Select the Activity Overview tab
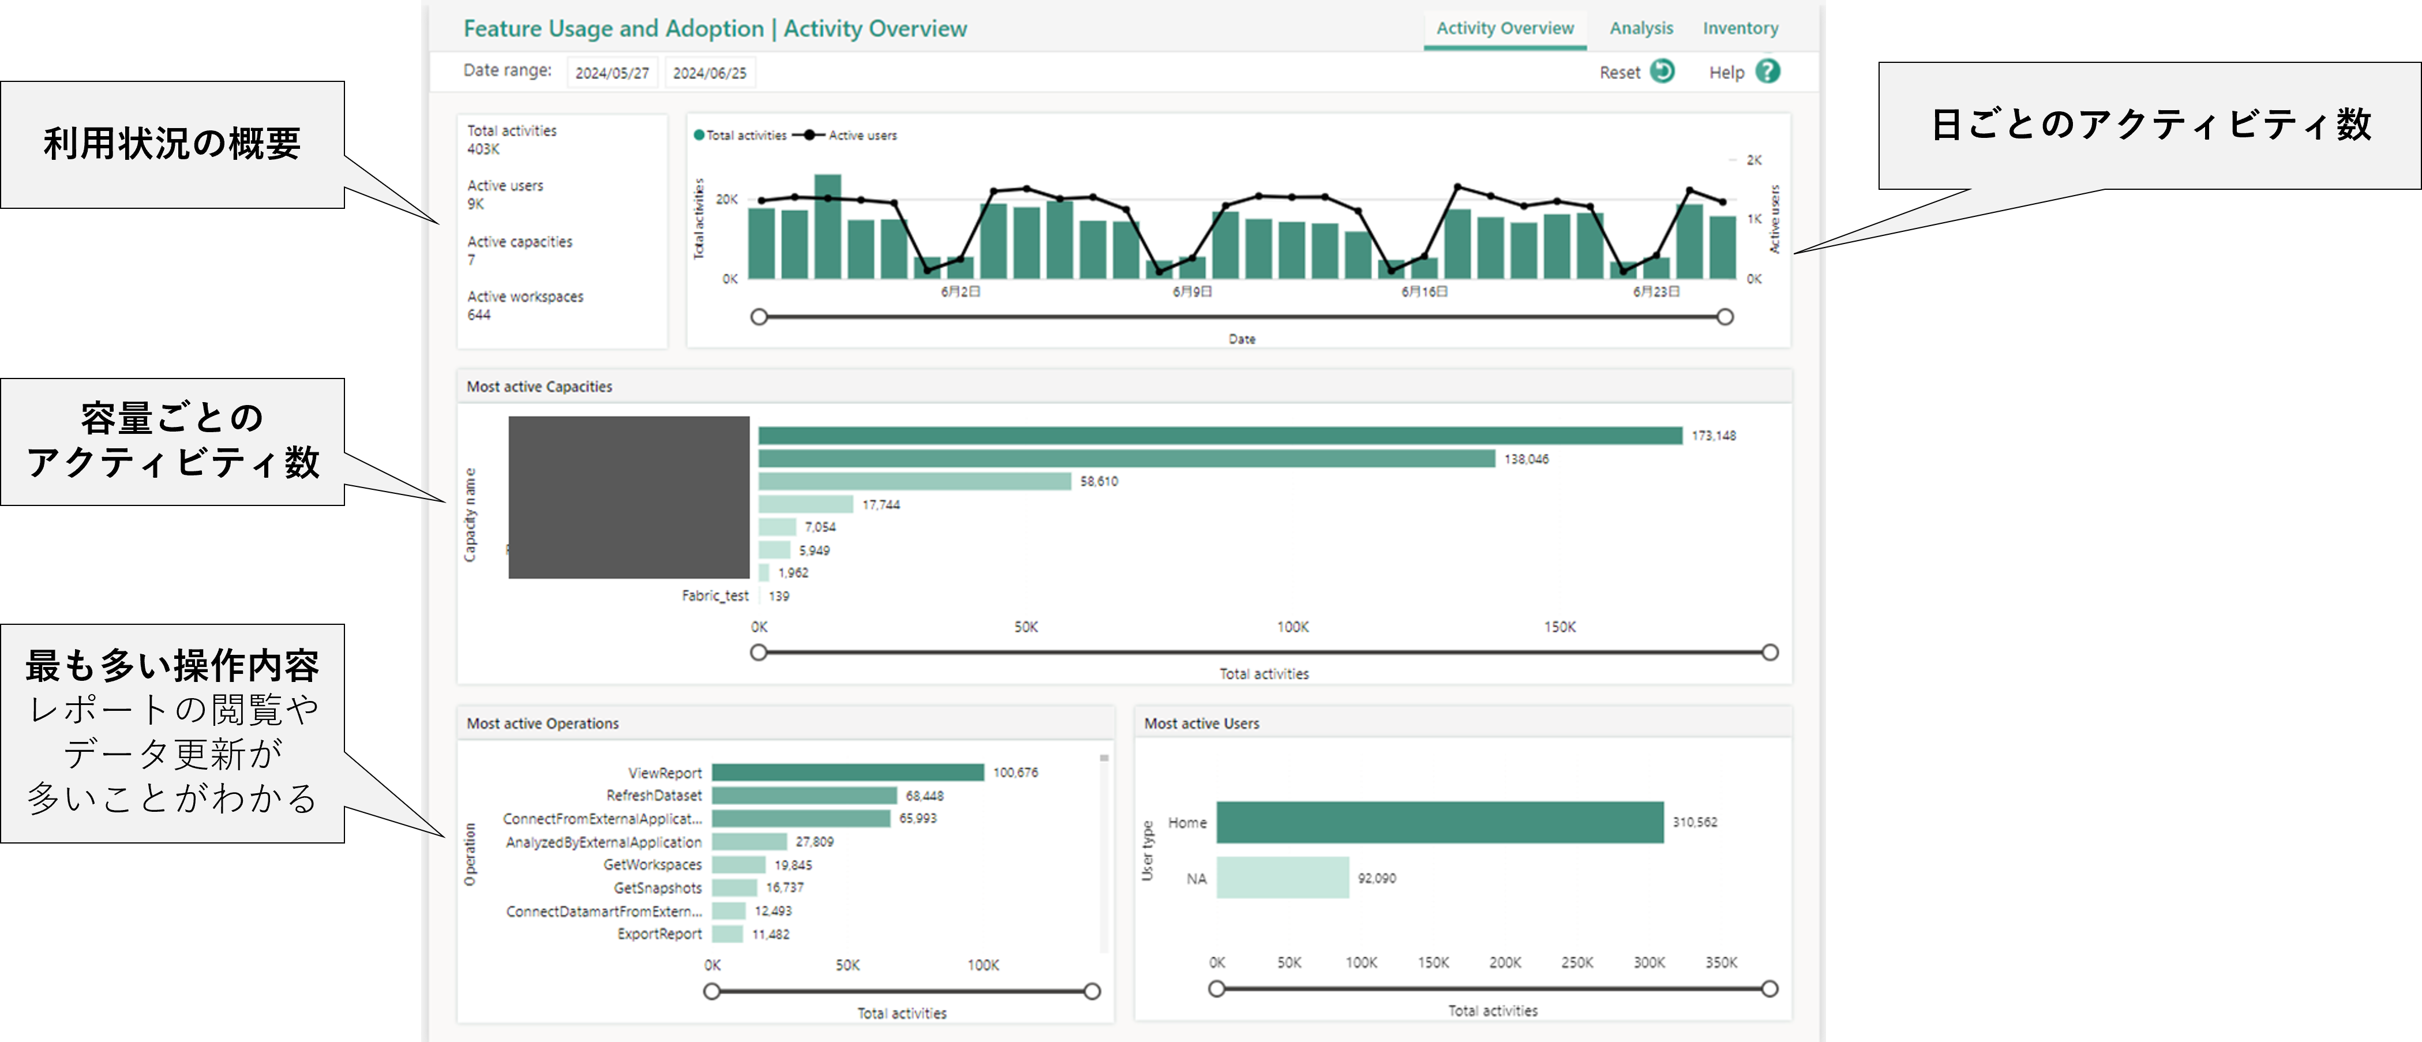 [1504, 28]
